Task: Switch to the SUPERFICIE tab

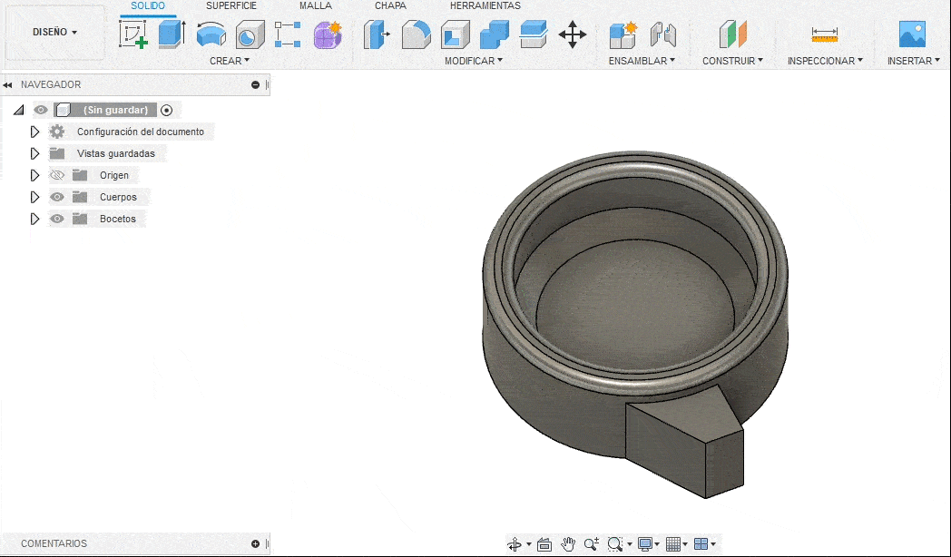Action: pyautogui.click(x=230, y=5)
